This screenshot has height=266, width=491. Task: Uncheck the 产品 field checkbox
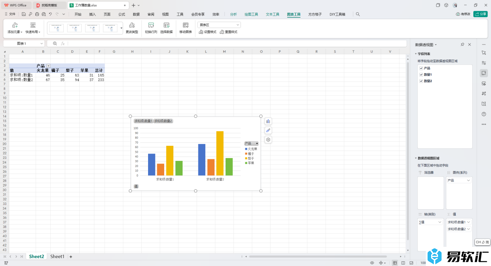point(421,68)
